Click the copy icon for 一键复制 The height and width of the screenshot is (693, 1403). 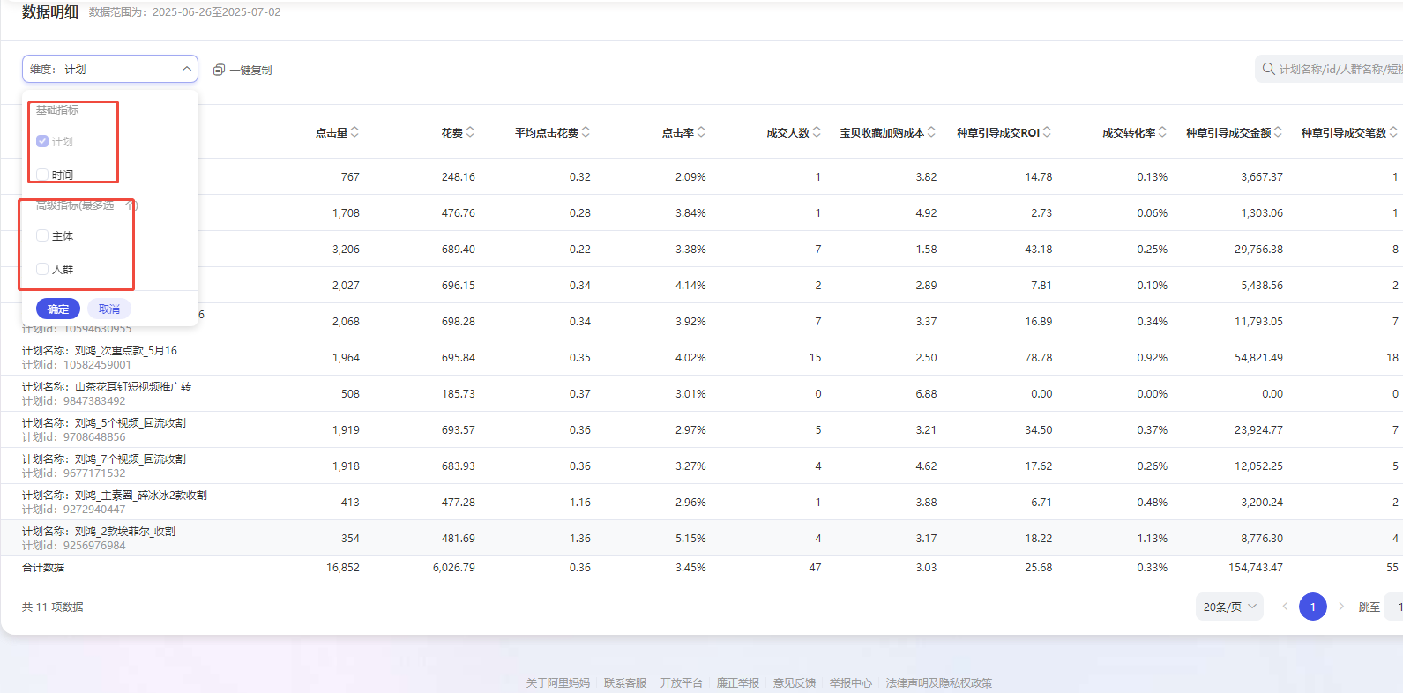(219, 70)
